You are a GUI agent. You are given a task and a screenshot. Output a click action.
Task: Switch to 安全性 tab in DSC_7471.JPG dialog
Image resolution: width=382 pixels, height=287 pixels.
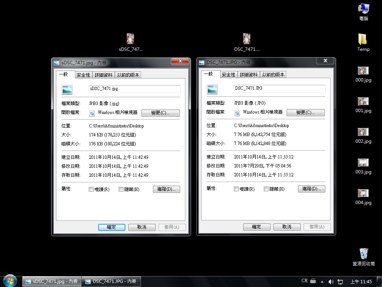pos(228,75)
